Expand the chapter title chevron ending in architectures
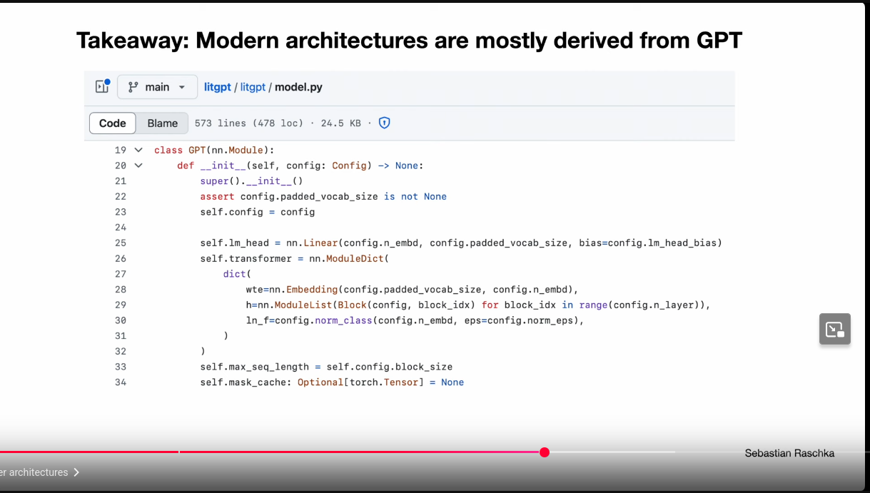 point(76,472)
